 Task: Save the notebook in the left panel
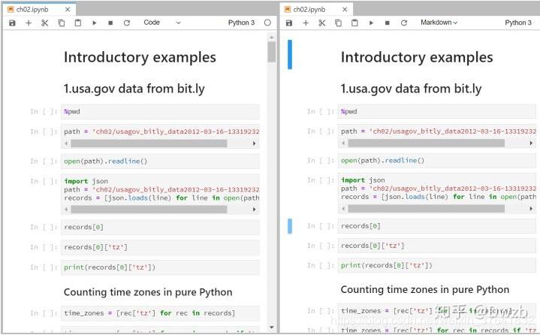coord(12,23)
